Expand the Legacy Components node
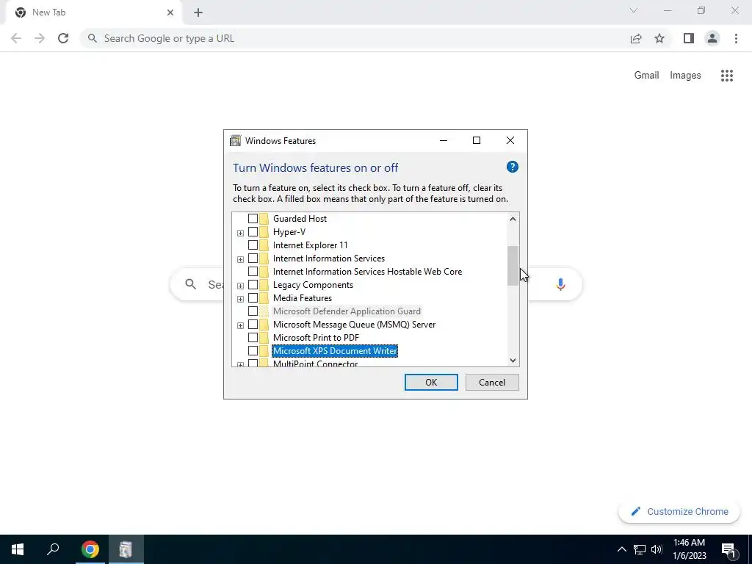This screenshot has width=752, height=564. 240,286
